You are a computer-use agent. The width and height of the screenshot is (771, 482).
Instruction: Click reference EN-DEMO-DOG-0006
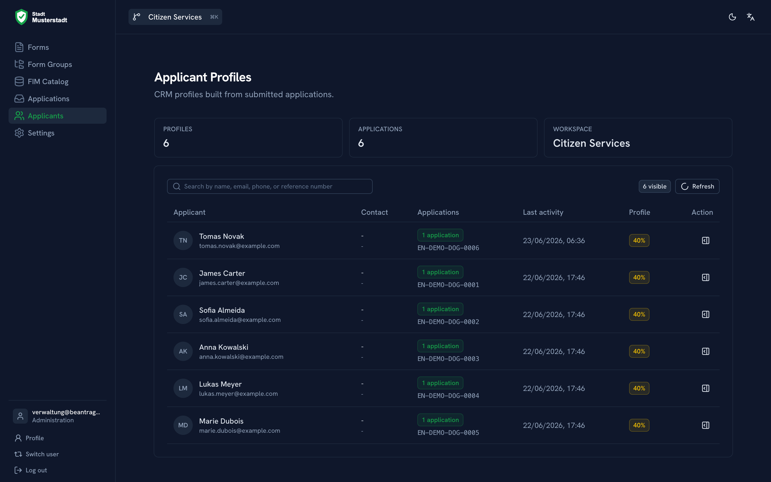coord(448,248)
